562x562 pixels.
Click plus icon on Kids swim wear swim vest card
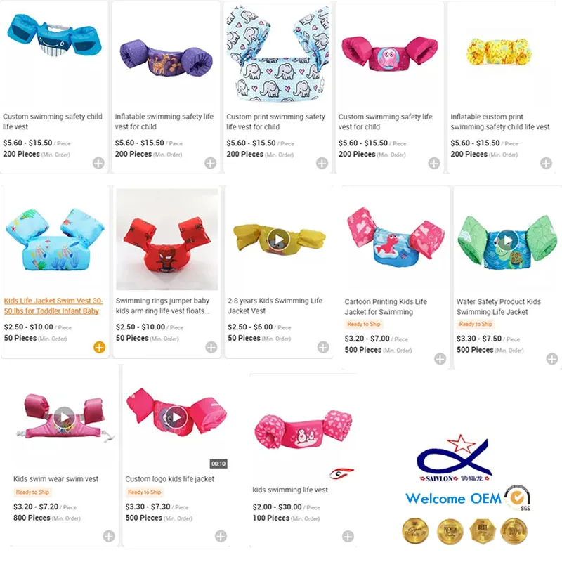pyautogui.click(x=109, y=536)
